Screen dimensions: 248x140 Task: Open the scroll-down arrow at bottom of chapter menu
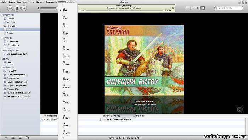click(x=63, y=138)
